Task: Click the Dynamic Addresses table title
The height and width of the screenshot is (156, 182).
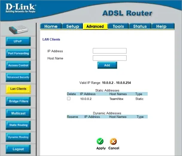Action: 107,113
